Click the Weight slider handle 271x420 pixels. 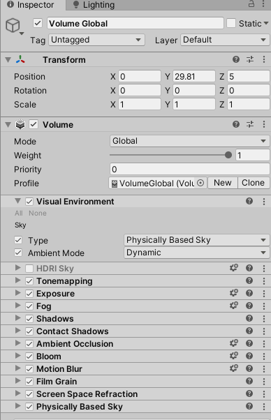(x=228, y=155)
